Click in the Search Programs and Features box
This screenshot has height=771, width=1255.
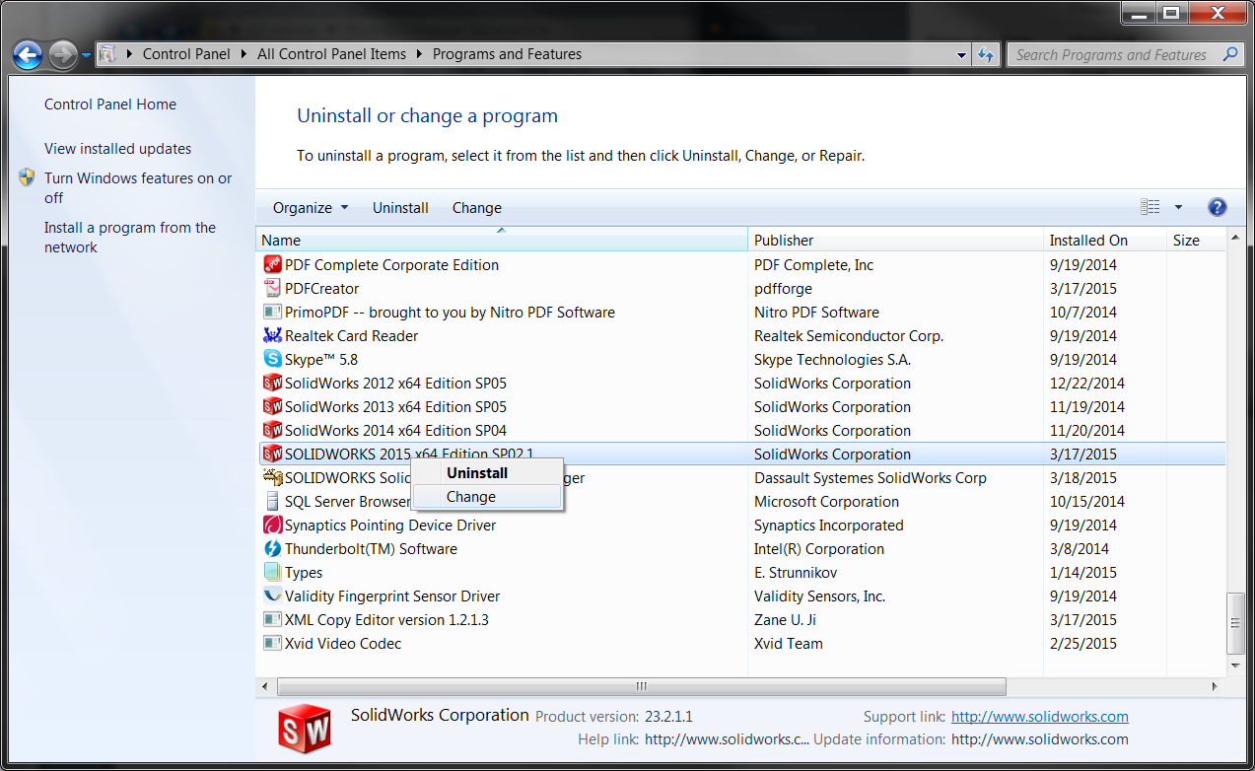click(x=1111, y=55)
